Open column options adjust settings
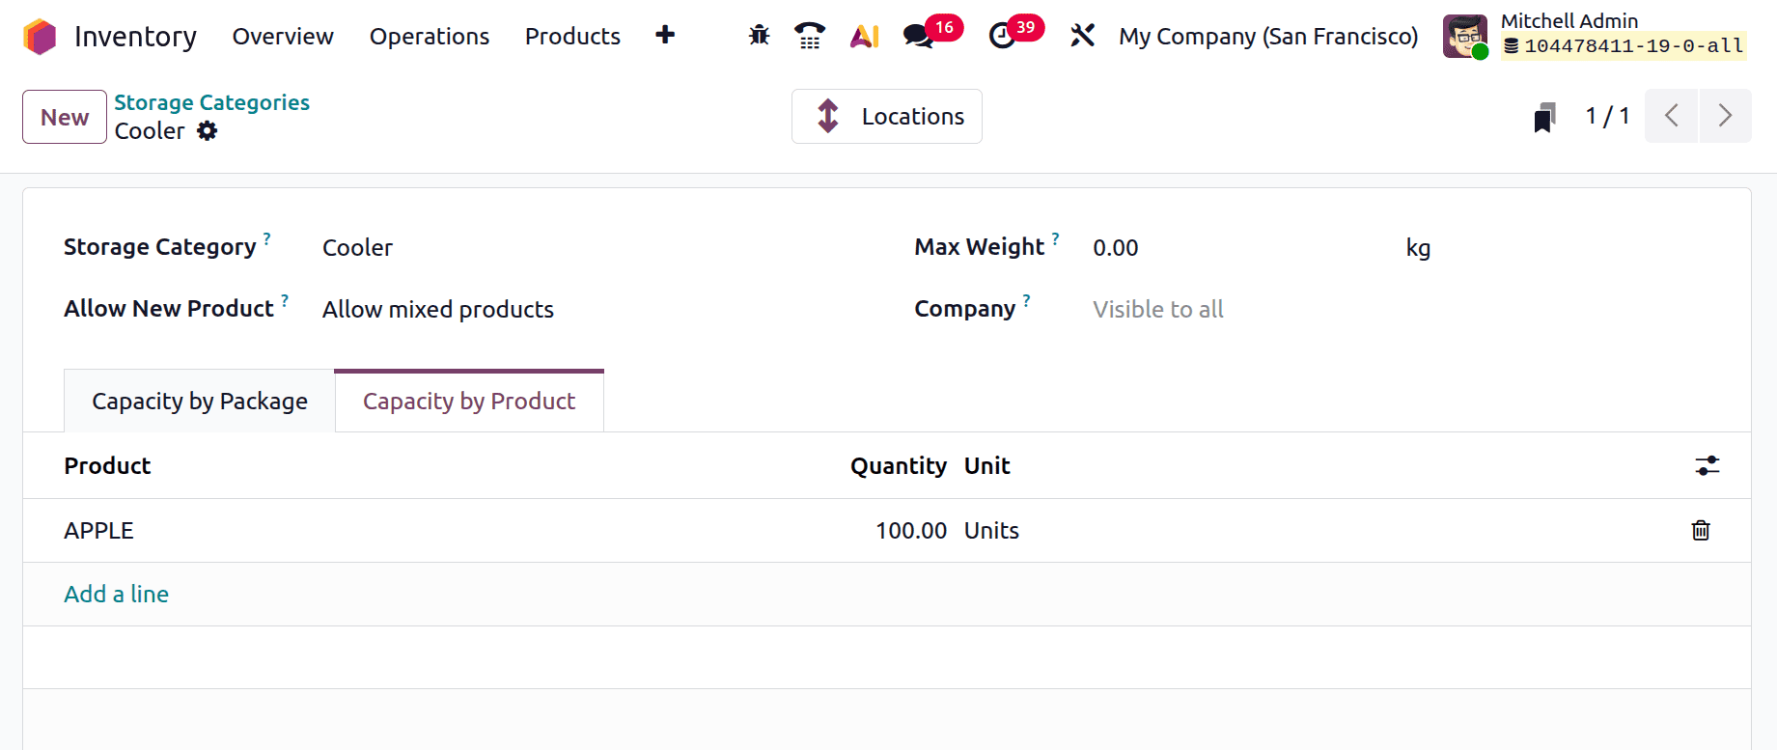 click(1707, 465)
